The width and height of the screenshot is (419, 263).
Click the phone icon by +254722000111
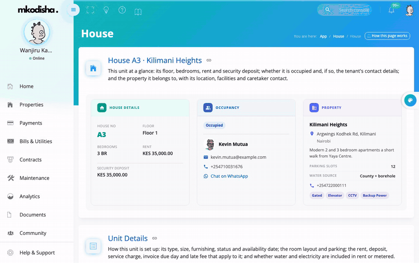click(x=312, y=185)
